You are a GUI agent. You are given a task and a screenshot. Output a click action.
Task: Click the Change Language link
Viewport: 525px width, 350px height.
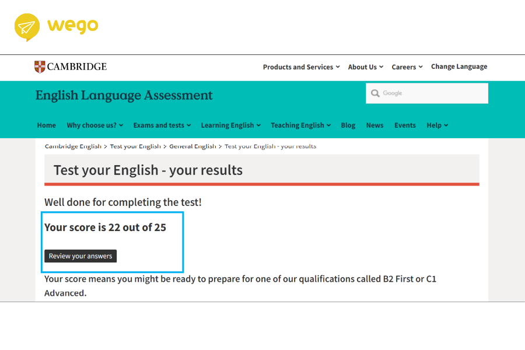(459, 66)
